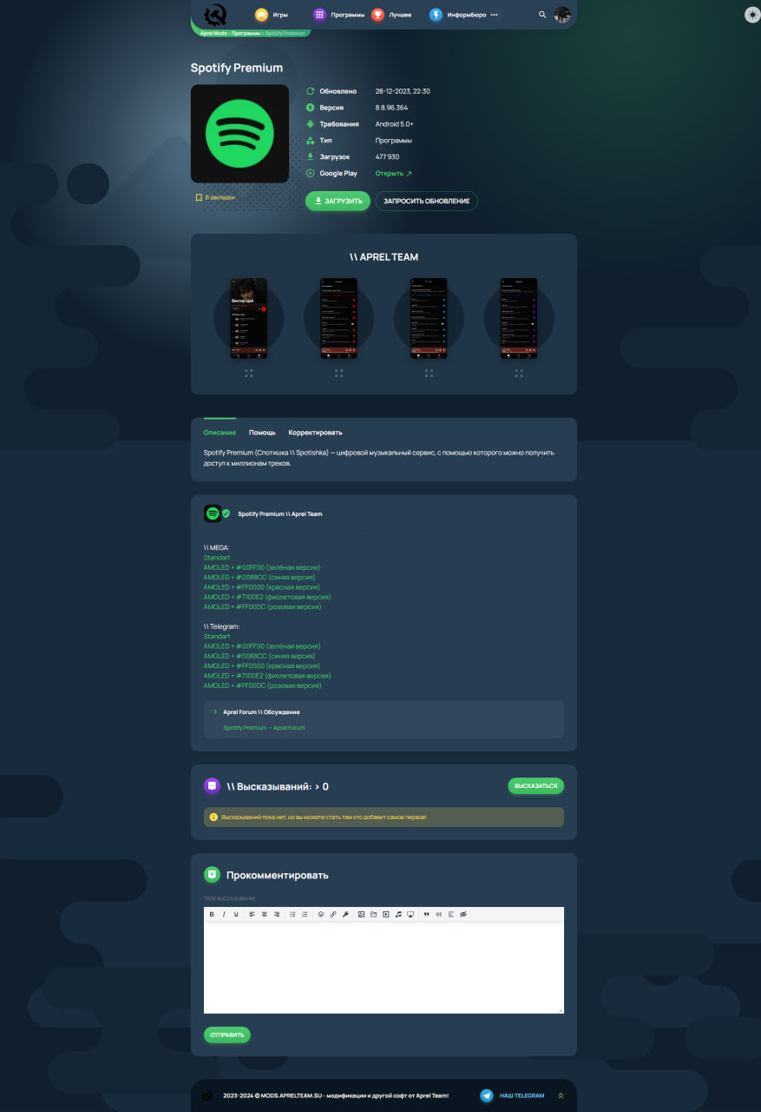This screenshot has width=761, height=1112.
Task: Expand first screenshot with fullscreen icon
Action: [248, 373]
